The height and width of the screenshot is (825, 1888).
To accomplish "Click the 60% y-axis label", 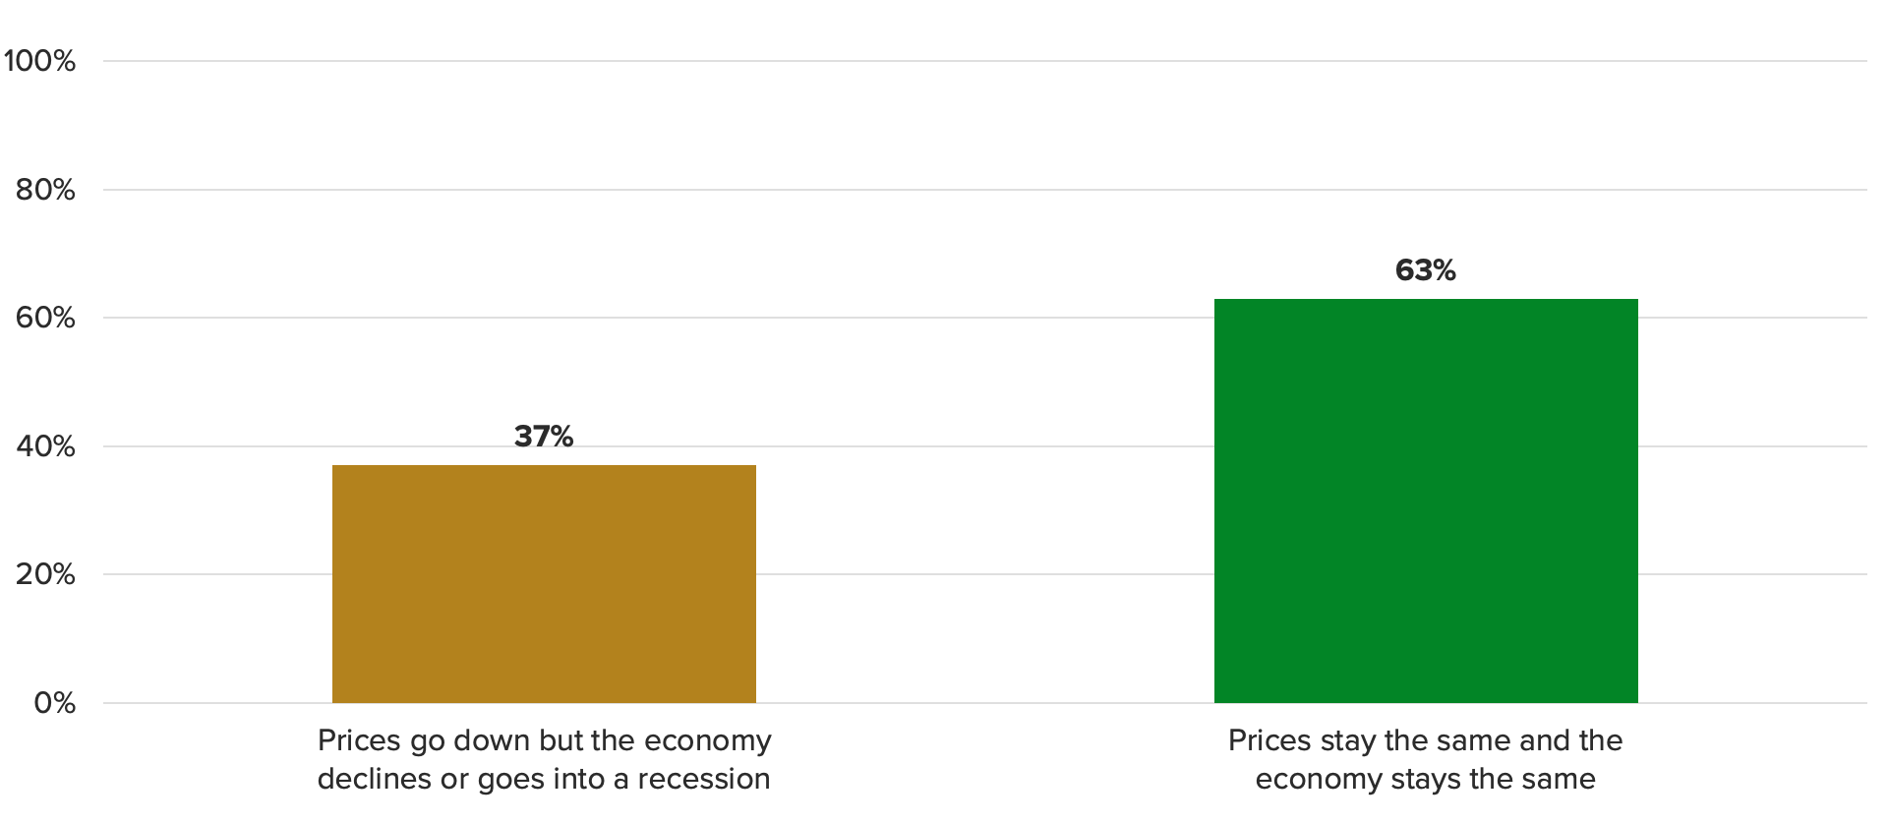I will click(45, 318).
